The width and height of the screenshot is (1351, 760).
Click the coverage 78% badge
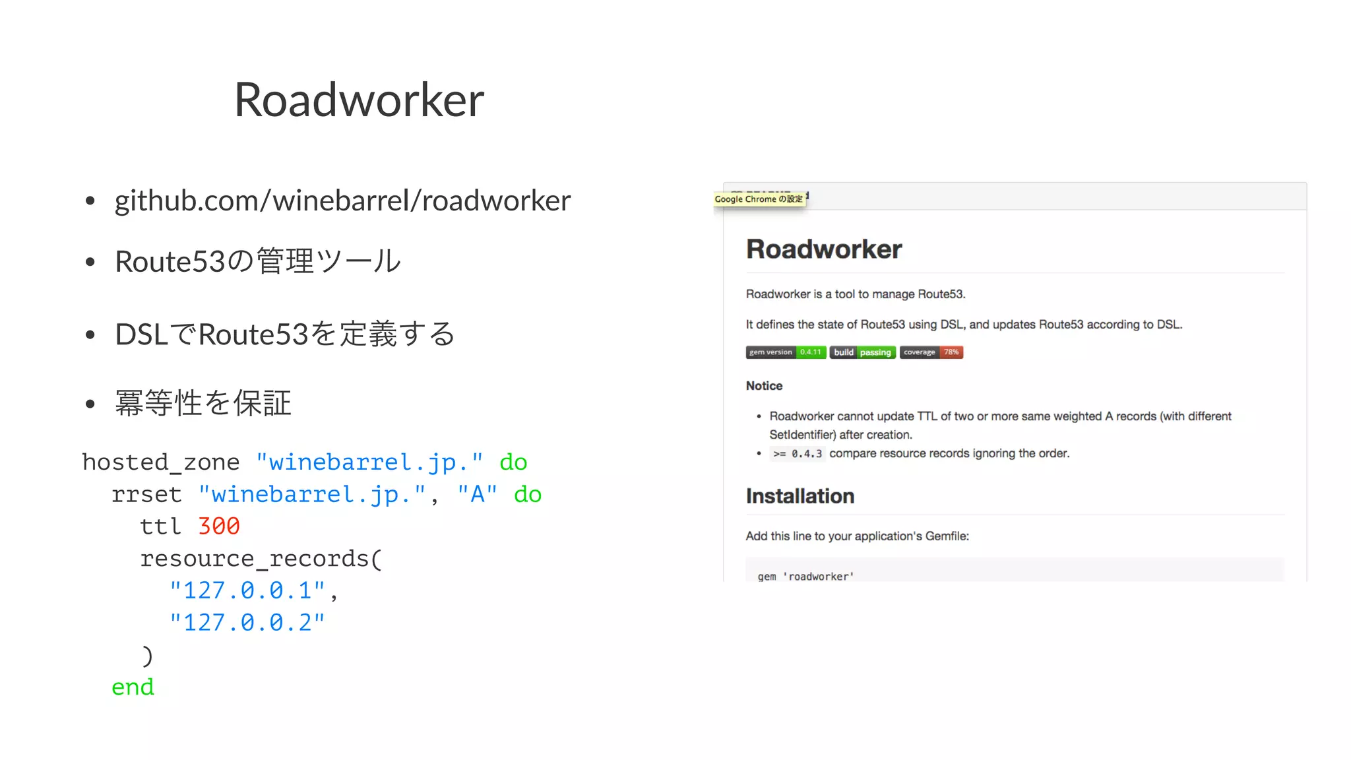coord(931,352)
